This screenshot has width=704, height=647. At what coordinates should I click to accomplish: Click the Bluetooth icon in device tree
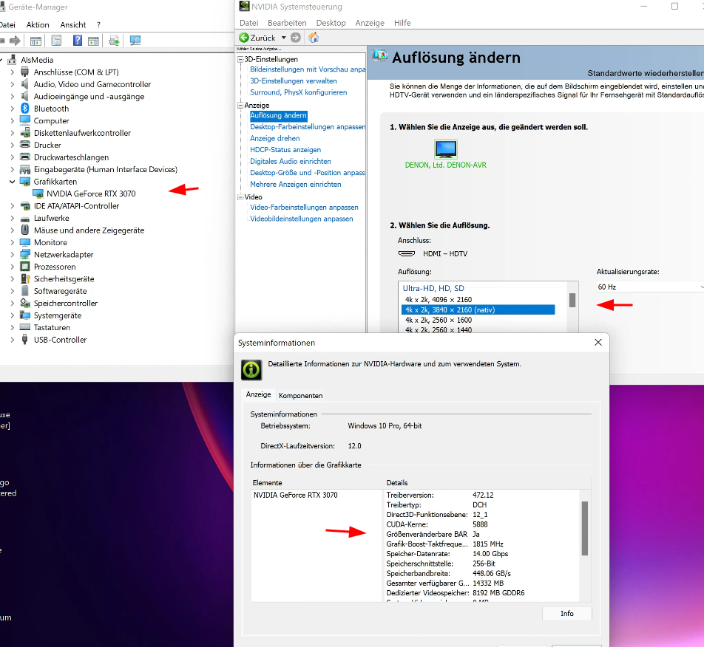pos(25,109)
